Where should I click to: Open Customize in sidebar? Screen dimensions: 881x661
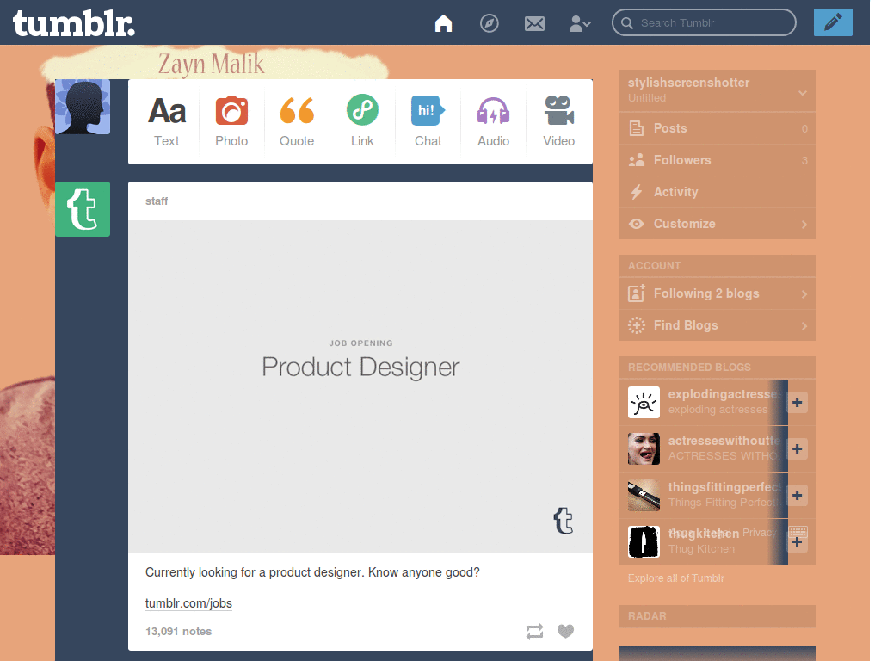tap(718, 224)
